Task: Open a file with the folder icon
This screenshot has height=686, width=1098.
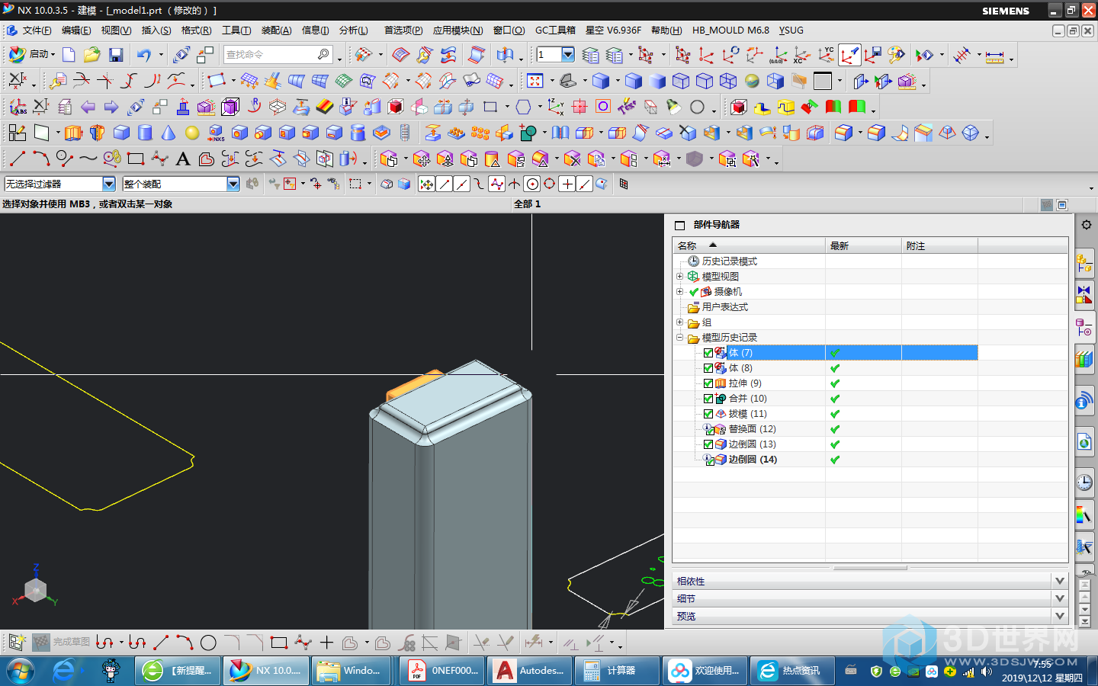Action: pyautogui.click(x=92, y=55)
